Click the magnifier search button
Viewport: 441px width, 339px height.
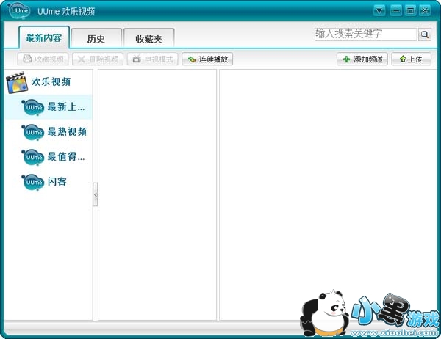click(424, 34)
